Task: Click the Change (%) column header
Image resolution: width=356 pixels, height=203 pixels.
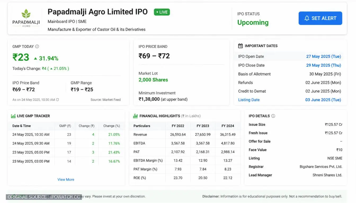Action: [x=112, y=126]
